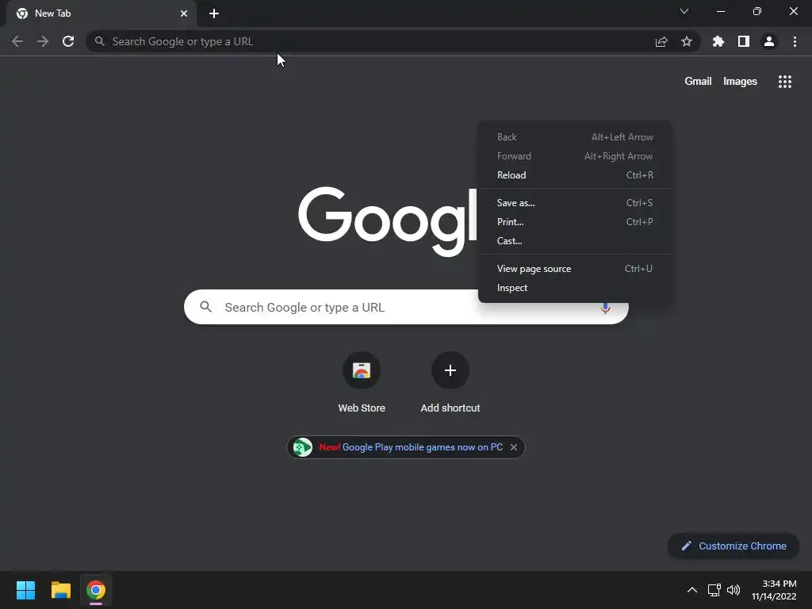Toggle the side panel icon
812x609 pixels.
coord(744,41)
